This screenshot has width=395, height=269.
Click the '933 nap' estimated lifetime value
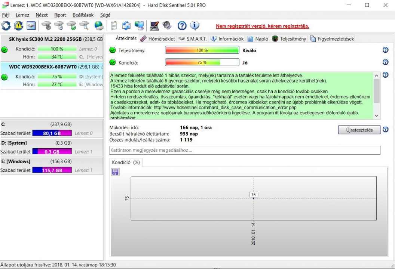pos(189,134)
